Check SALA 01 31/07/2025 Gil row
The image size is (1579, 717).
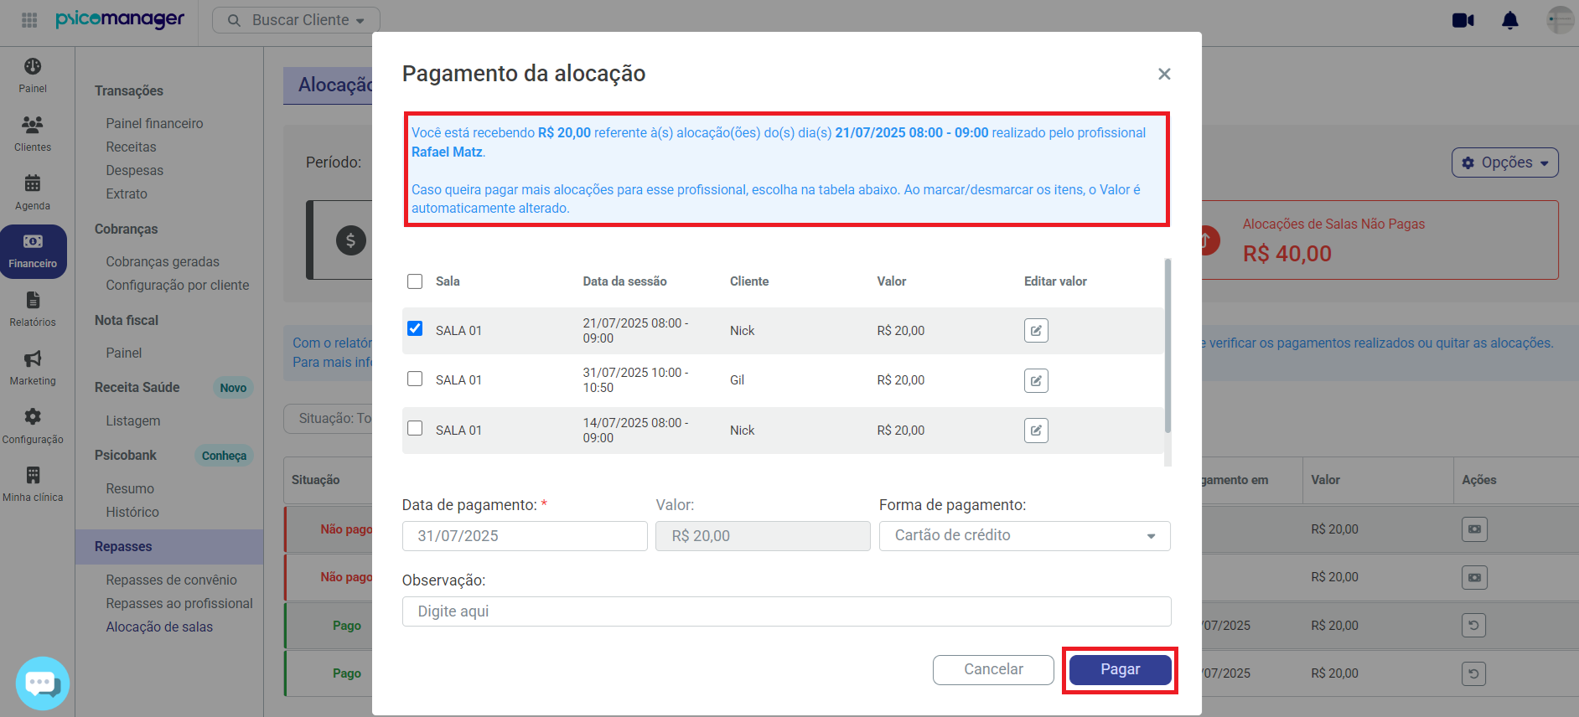415,379
